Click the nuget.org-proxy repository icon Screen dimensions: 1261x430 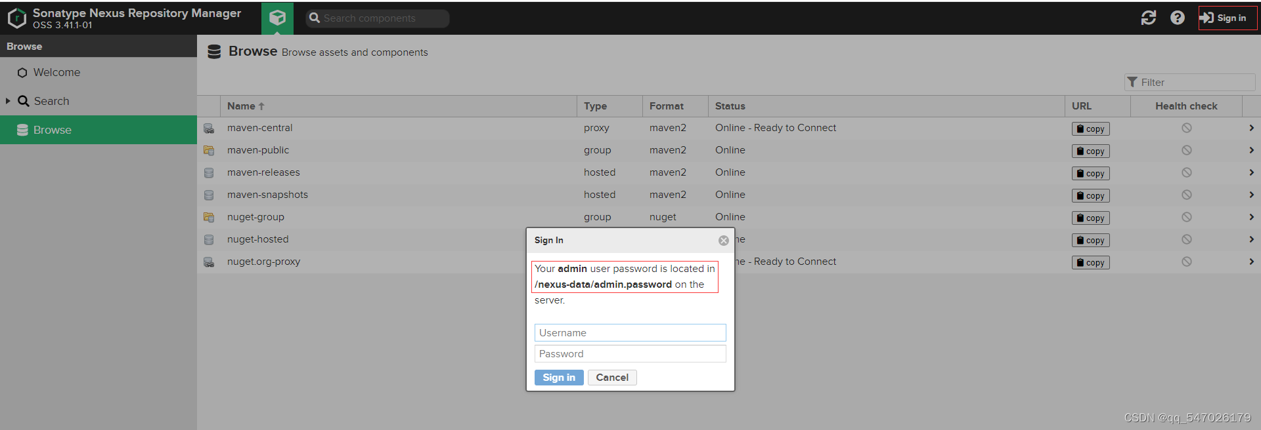tap(209, 262)
